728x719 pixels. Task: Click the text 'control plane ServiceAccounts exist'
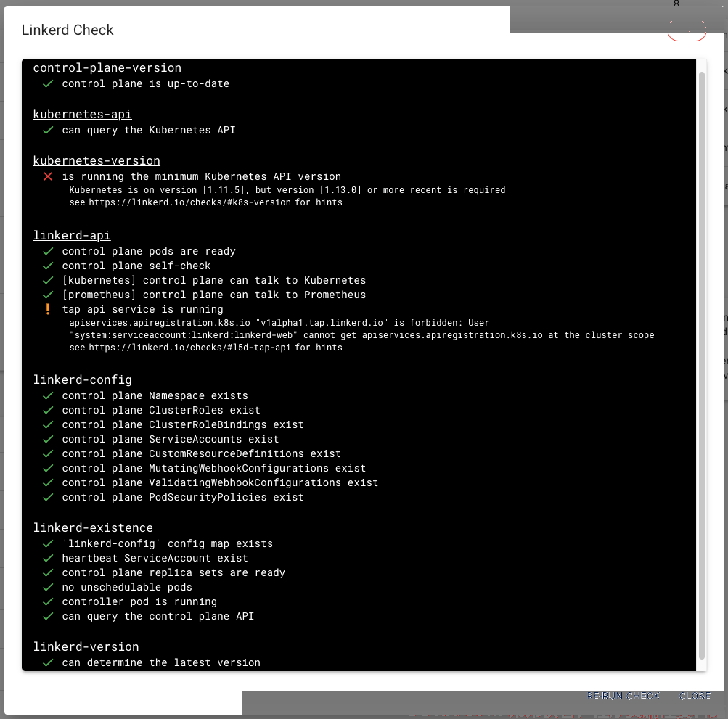pos(171,439)
